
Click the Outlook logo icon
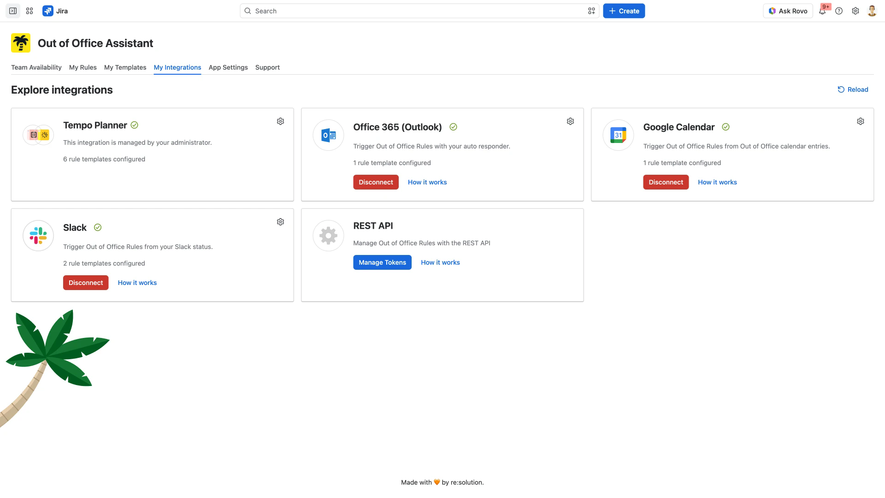coord(328,135)
